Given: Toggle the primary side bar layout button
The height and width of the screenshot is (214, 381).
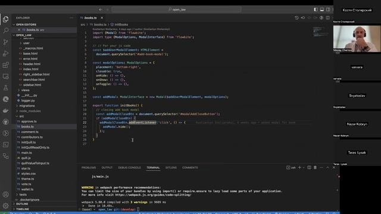Looking at the screenshot, I should (316, 10).
